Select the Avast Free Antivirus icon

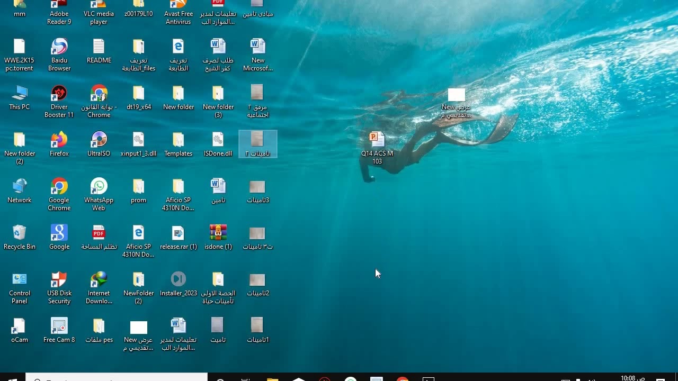(x=178, y=12)
